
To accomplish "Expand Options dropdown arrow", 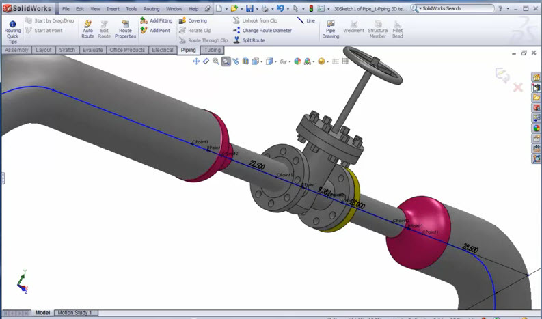I will click(x=328, y=9).
